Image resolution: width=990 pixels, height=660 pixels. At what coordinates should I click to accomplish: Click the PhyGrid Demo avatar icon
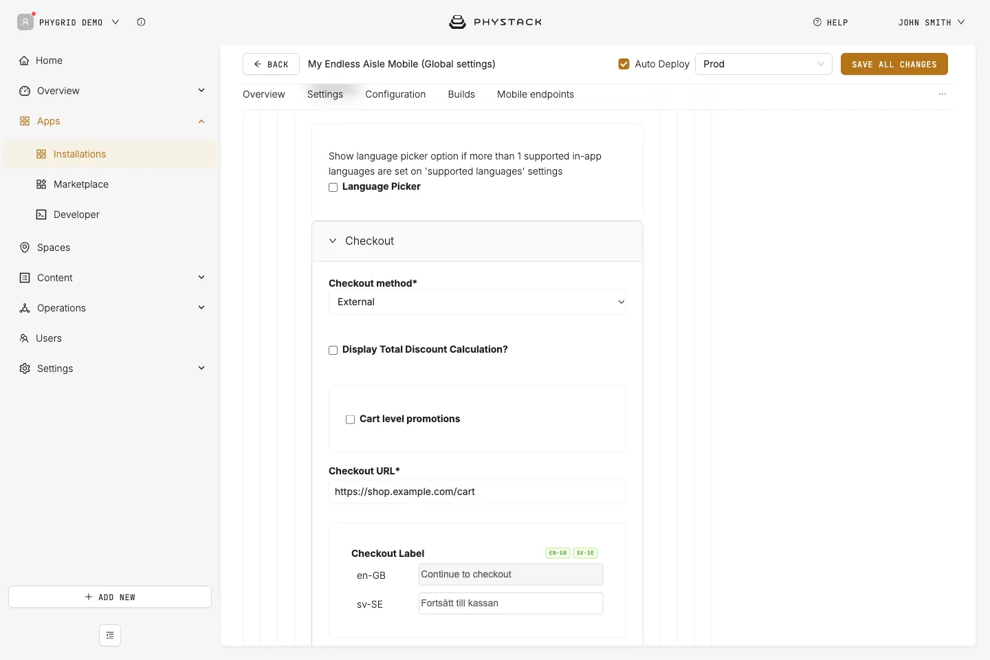[x=25, y=22]
